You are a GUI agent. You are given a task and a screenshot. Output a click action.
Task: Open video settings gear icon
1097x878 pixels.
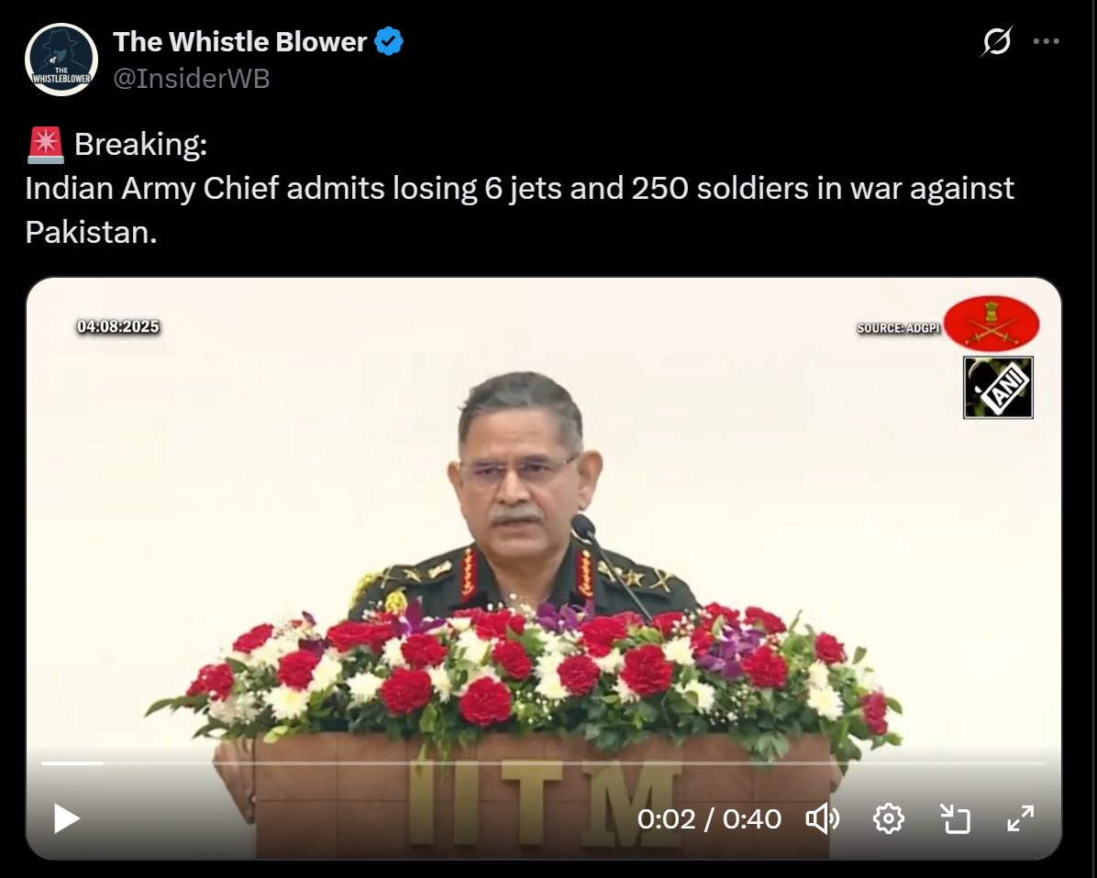click(889, 818)
